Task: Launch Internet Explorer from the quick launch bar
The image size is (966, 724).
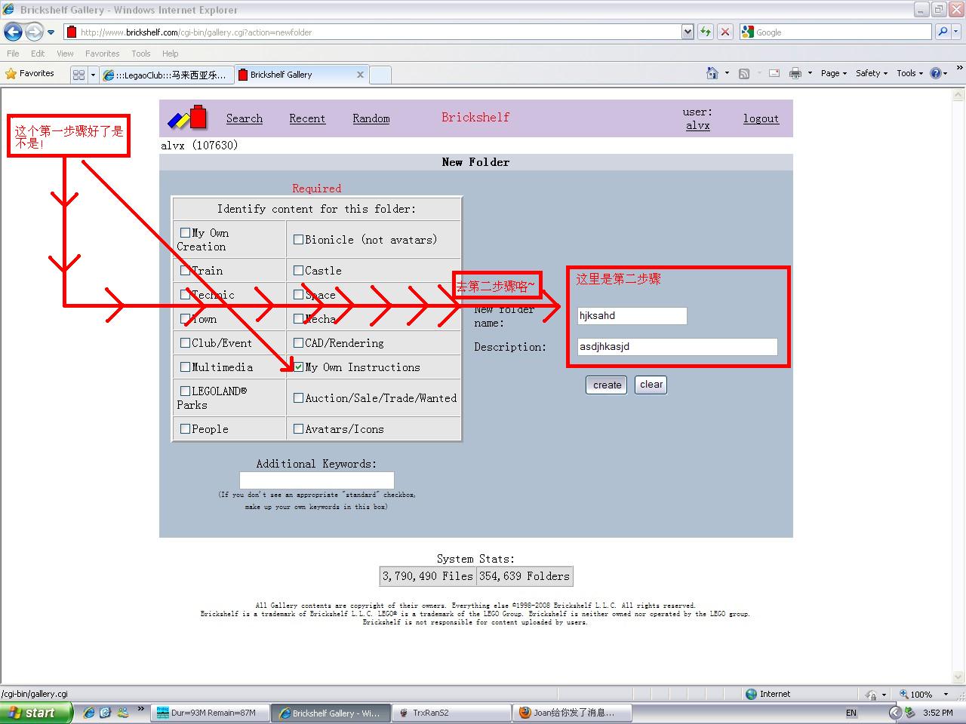Action: [x=89, y=712]
